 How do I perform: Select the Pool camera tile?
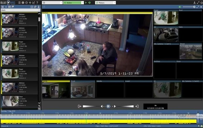190,17
